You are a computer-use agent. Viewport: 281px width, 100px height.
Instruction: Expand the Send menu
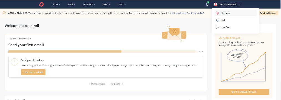72,4
